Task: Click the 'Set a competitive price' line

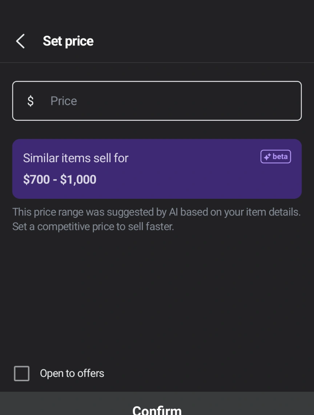Action: click(93, 227)
